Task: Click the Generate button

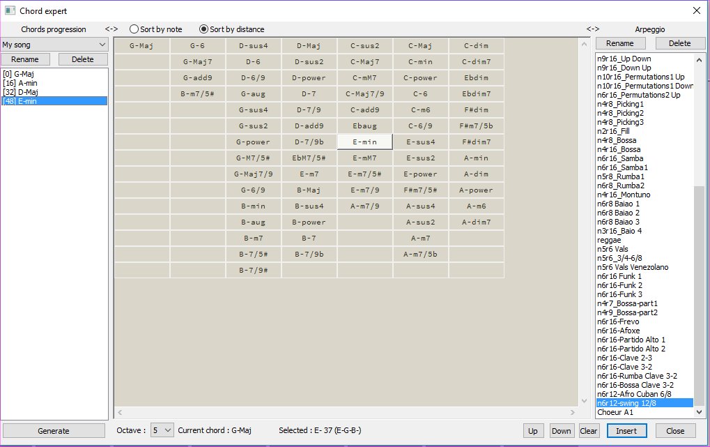Action: 54,431
